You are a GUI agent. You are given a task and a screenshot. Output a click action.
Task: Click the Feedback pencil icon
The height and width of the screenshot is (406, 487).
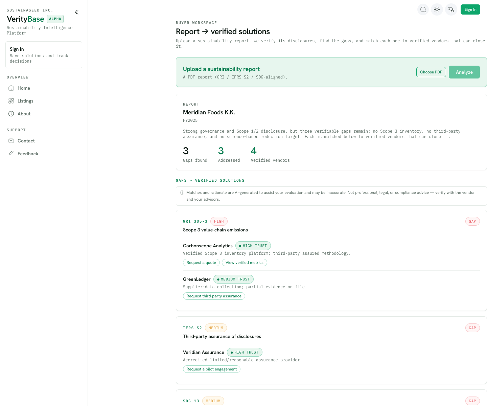[x=11, y=154]
